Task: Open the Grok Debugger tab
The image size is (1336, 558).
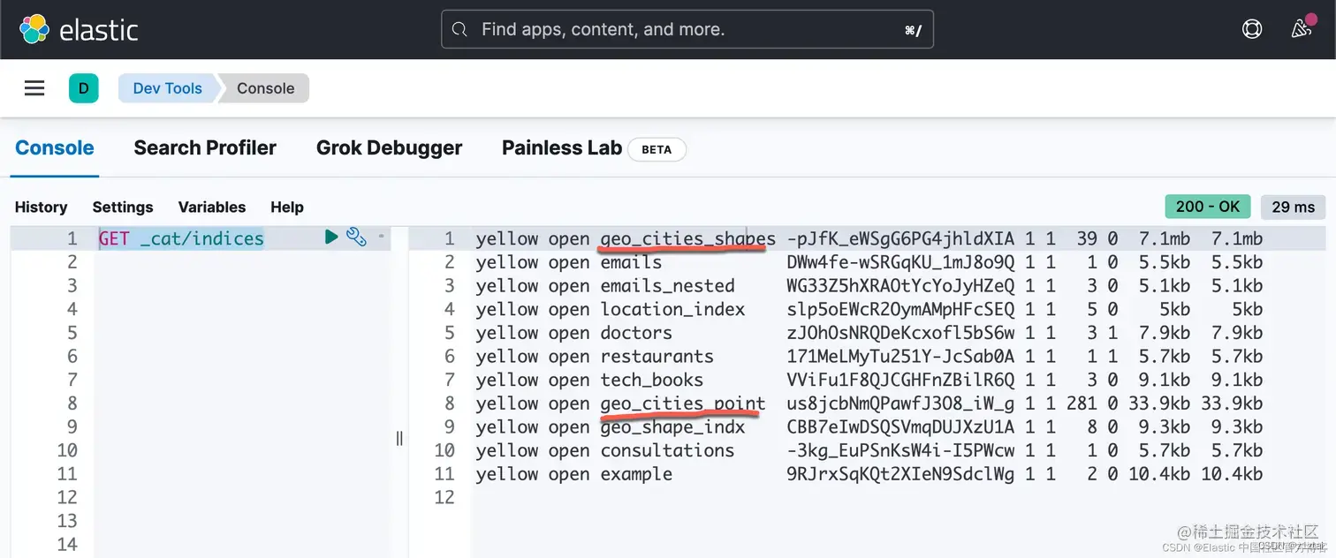Action: click(390, 147)
